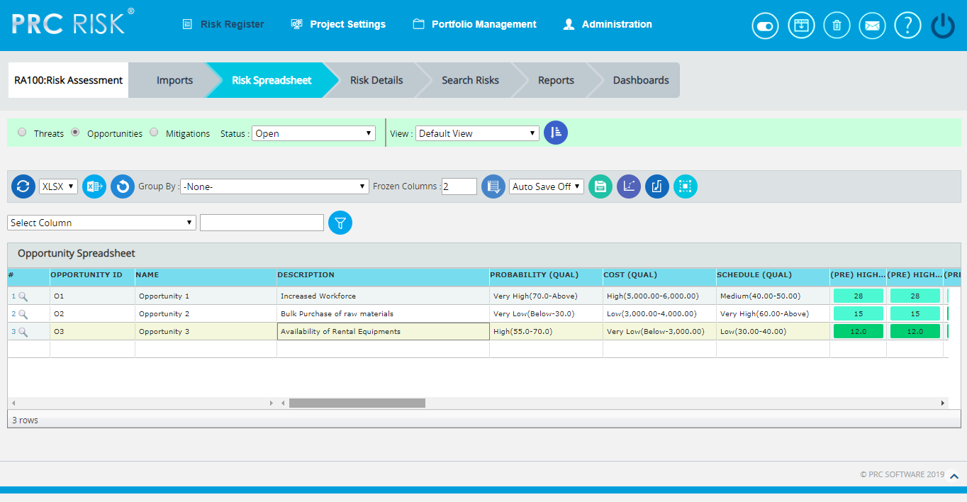The width and height of the screenshot is (967, 502).
Task: Select the Threats radio button
Action: 22,132
